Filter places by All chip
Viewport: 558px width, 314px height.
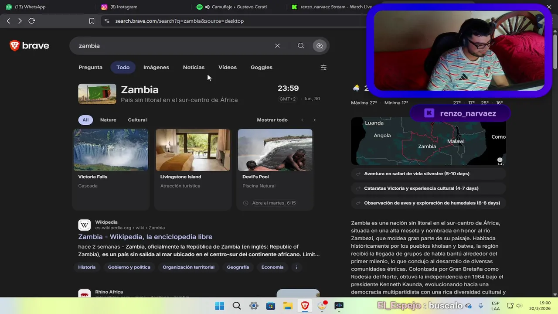85,120
